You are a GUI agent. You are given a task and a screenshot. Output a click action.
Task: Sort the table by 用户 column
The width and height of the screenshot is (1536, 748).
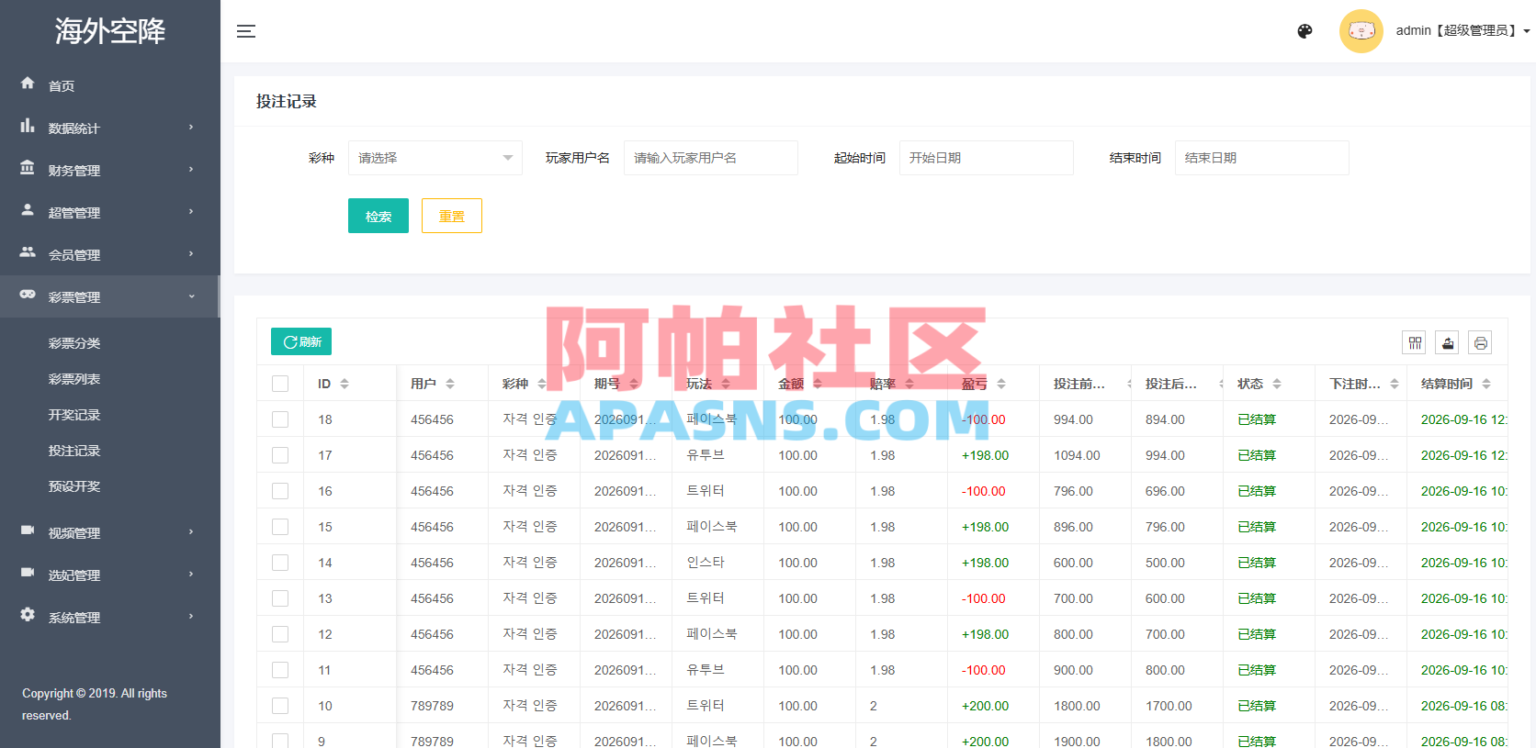pos(450,384)
